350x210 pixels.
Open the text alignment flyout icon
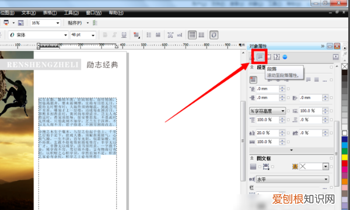pyautogui.click(x=136, y=35)
